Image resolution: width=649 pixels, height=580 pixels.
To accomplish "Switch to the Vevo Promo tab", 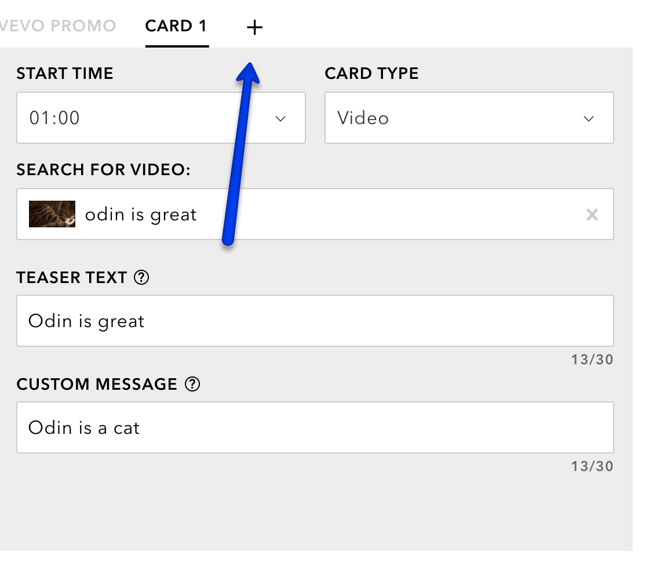I will pos(58,27).
